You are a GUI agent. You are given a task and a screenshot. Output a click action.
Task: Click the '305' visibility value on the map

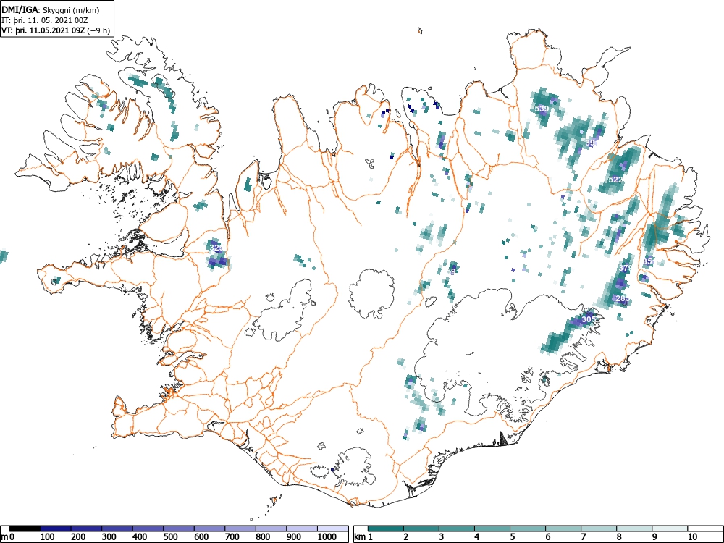click(589, 319)
